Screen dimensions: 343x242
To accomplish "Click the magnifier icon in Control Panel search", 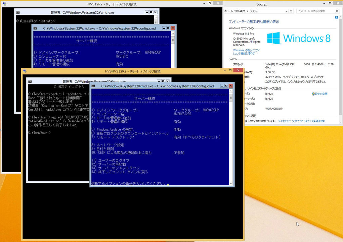I will 336,11.
